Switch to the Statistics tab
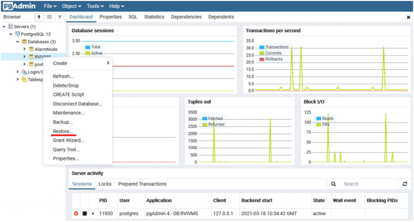This screenshot has width=414, height=222. (154, 17)
